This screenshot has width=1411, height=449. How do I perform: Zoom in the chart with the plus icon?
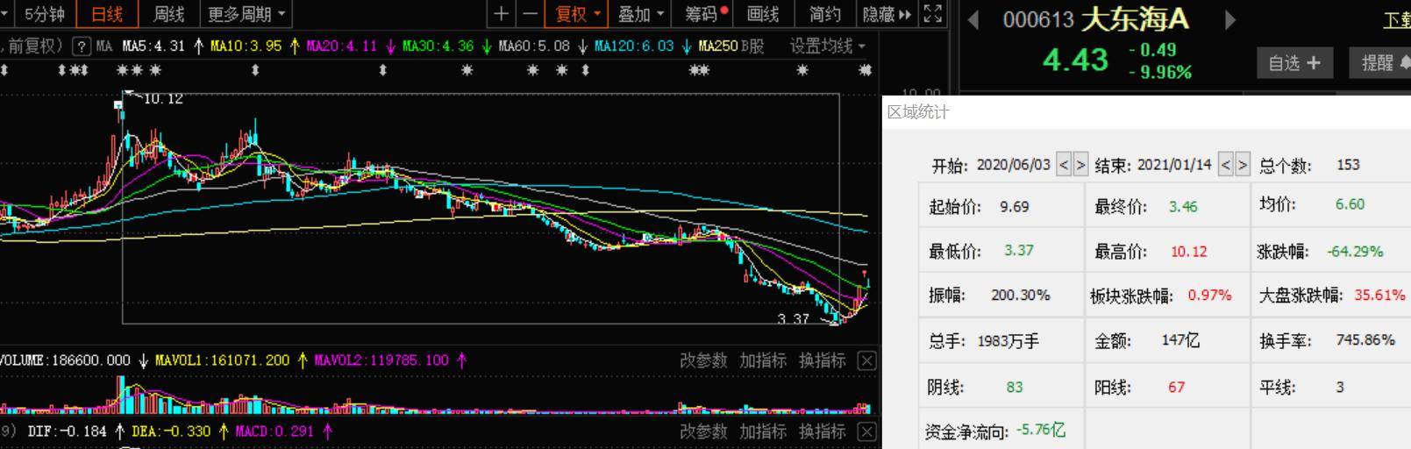coord(501,14)
